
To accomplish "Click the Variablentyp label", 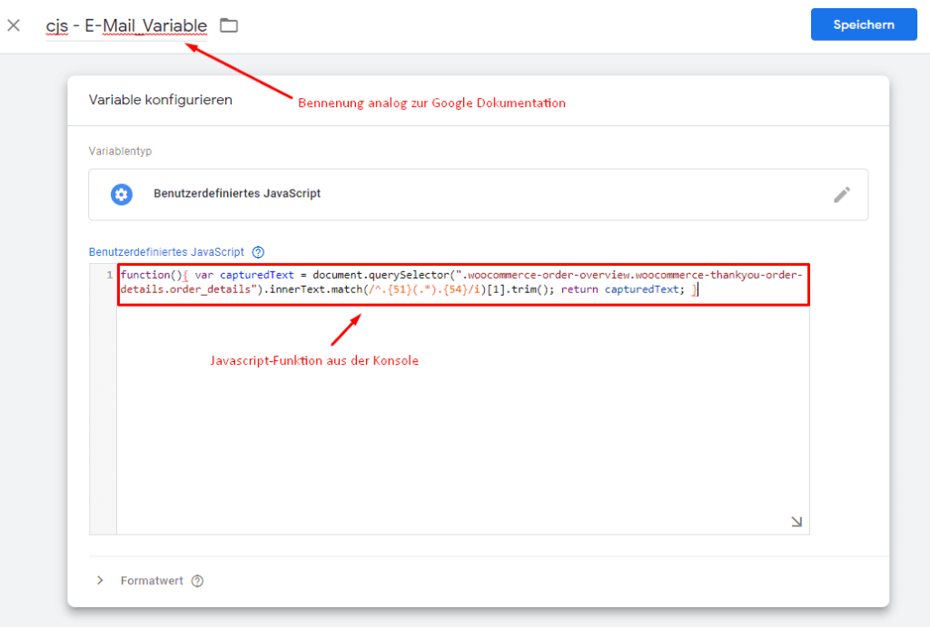I will click(x=121, y=152).
